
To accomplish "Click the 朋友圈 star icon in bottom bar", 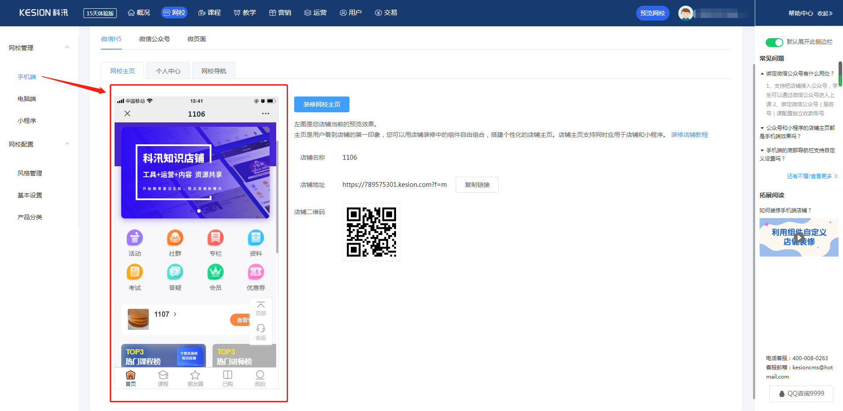I will click(195, 375).
